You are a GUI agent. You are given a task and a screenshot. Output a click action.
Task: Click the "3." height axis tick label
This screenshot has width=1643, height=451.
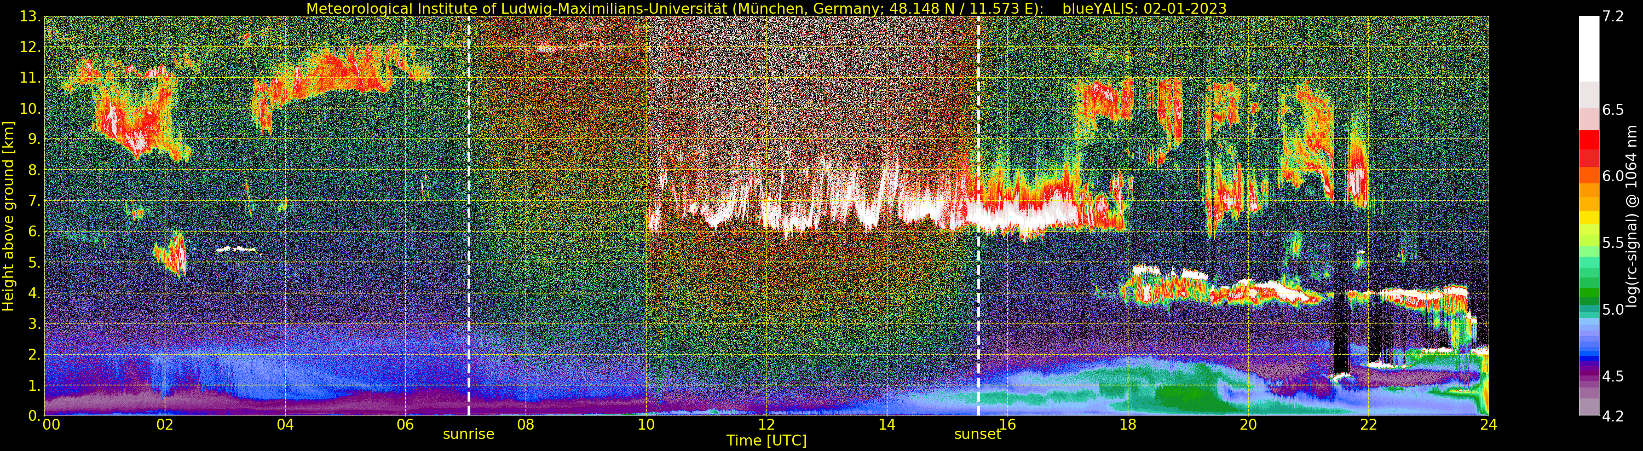34,324
